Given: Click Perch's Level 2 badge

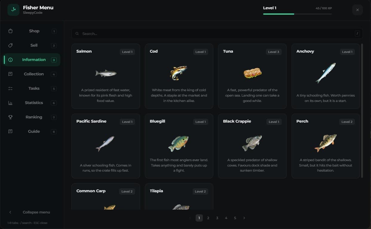Looking at the screenshot, I should 347,122.
